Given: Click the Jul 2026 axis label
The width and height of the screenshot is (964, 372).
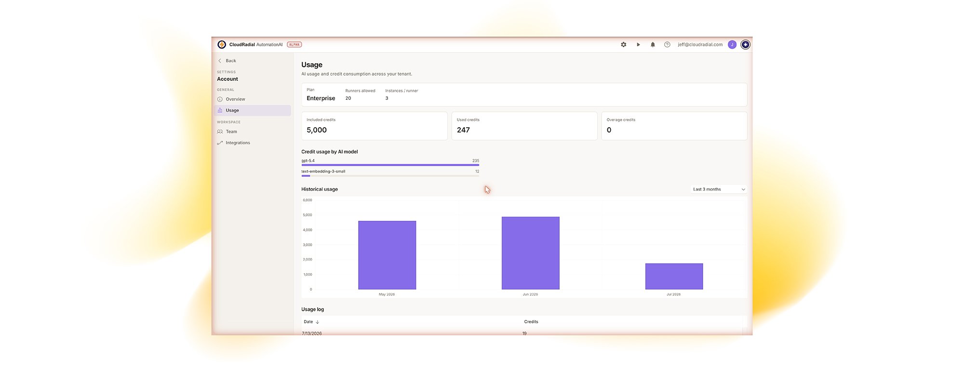Looking at the screenshot, I should (673, 294).
